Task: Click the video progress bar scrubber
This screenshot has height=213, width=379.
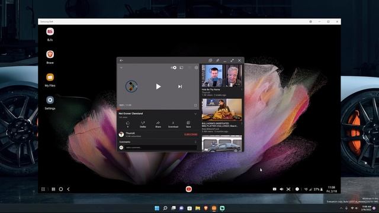Action: pos(118,109)
